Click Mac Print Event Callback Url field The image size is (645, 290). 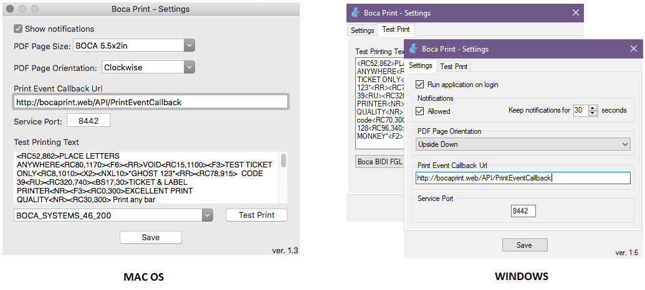point(151,102)
